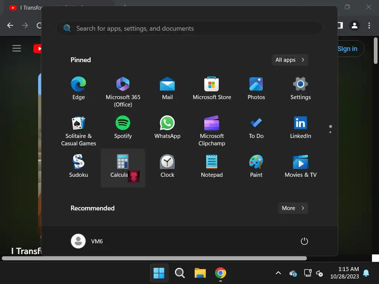The height and width of the screenshot is (284, 379).
Task: Open Paint
Action: [256, 166]
